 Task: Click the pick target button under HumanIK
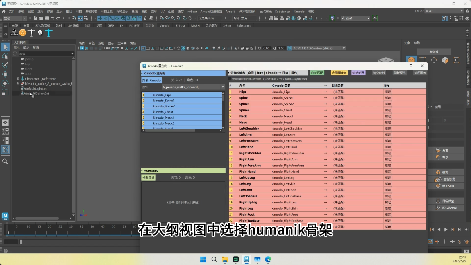coord(148,177)
